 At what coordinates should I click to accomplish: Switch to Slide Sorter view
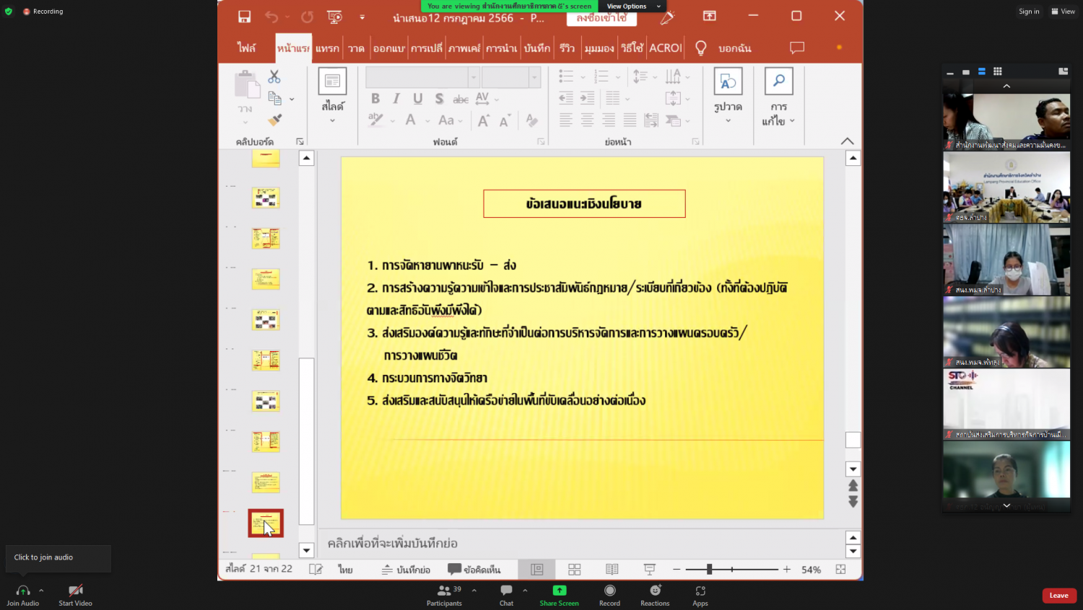pos(575,569)
